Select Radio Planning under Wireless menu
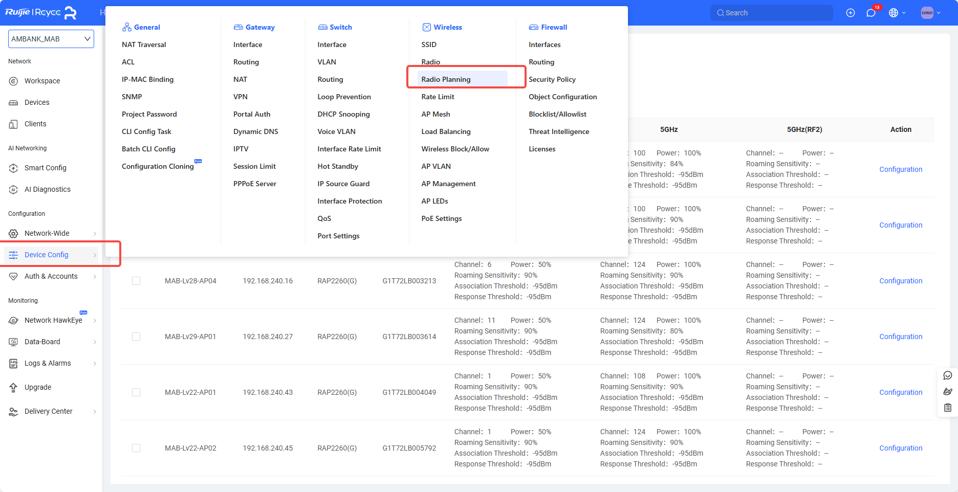Viewport: 958px width, 492px height. [446, 79]
